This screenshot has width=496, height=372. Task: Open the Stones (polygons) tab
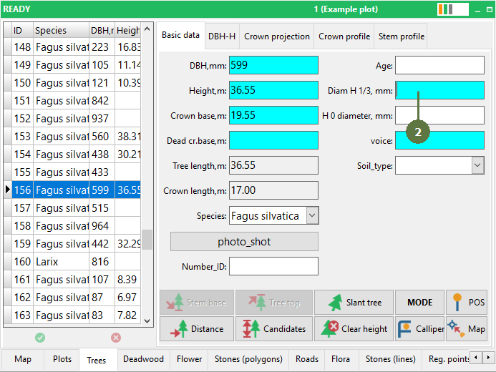(x=248, y=359)
